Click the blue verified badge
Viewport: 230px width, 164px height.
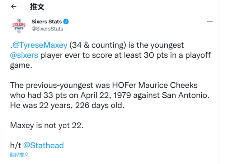66,21
